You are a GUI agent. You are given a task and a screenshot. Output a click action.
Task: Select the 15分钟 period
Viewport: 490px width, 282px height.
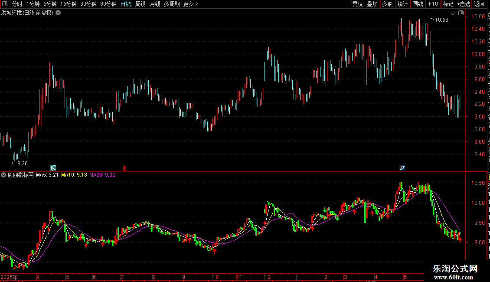tap(69, 4)
